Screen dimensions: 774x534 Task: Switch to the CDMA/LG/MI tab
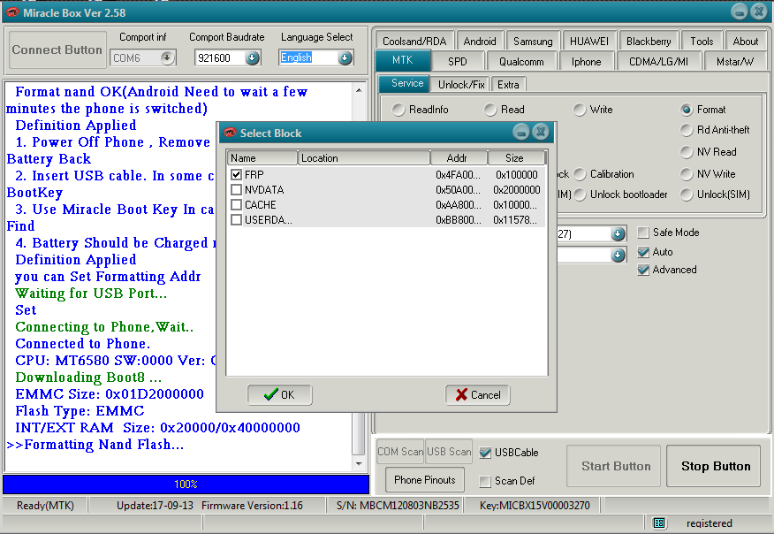tap(658, 61)
